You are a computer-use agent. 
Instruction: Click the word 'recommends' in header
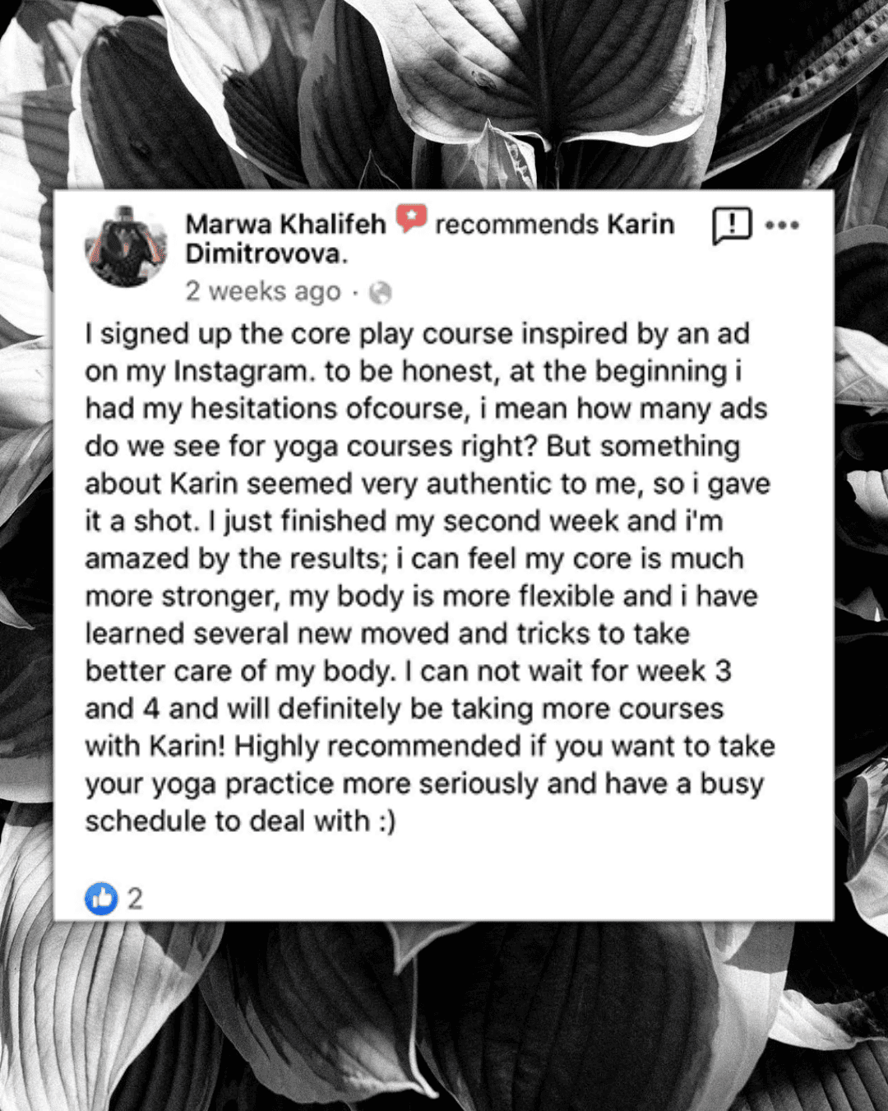pos(516,224)
